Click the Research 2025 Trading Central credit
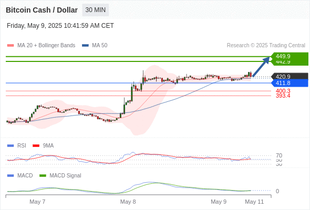This screenshot has width=310, height=210. tap(266, 46)
